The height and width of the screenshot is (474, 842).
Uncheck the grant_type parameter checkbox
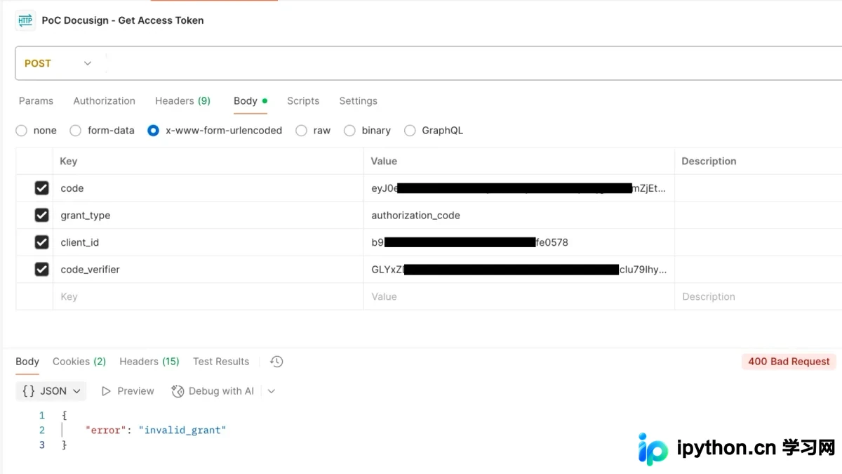coord(41,215)
